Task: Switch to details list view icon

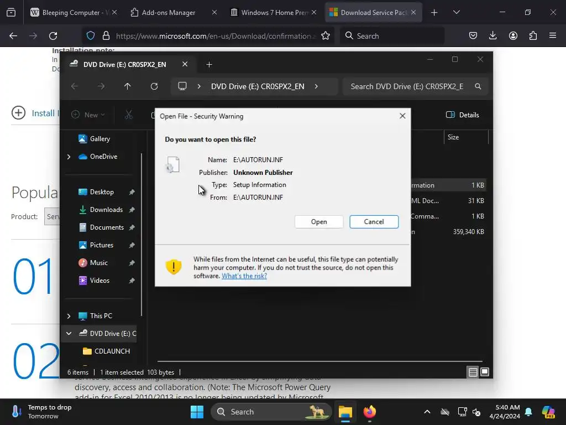Action: [x=473, y=372]
